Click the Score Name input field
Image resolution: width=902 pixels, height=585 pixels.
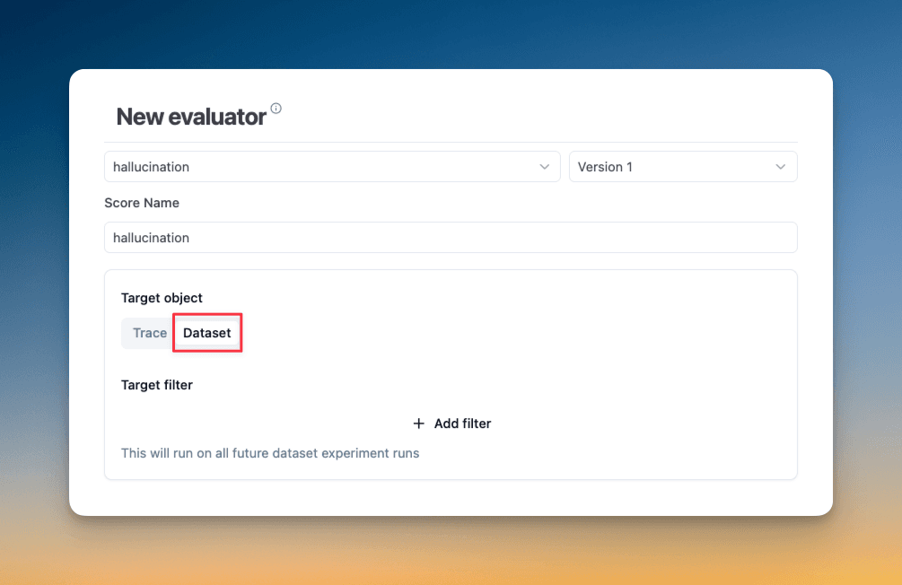pyautogui.click(x=451, y=237)
